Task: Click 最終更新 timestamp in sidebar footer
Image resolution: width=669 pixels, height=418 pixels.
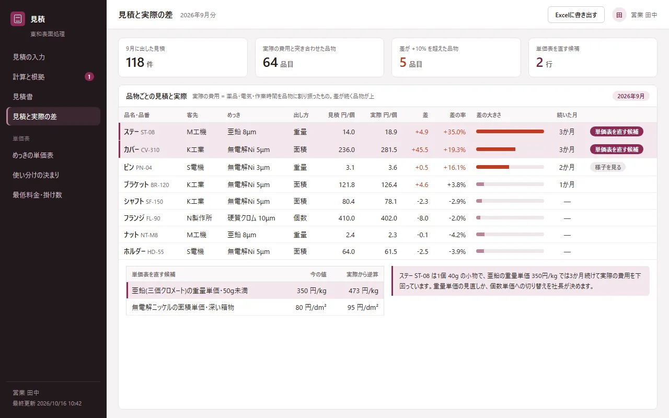Action: tap(47, 403)
